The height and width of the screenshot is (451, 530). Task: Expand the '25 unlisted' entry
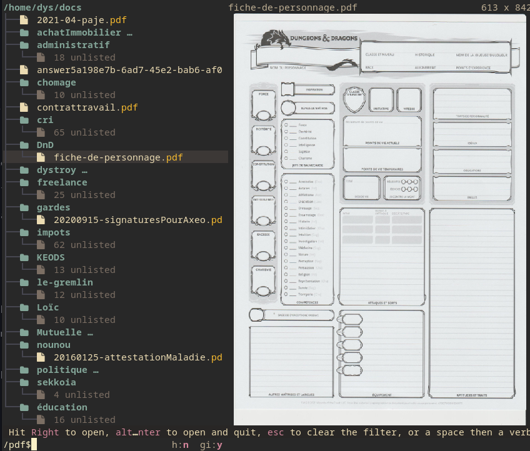coord(84,195)
